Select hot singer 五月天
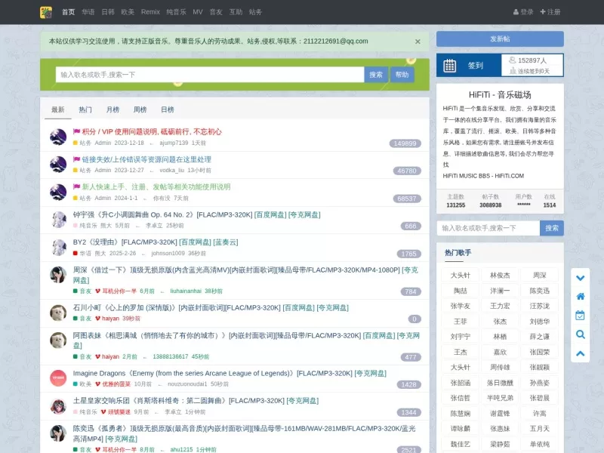Viewport: 604px width, 453px height. 539,429
